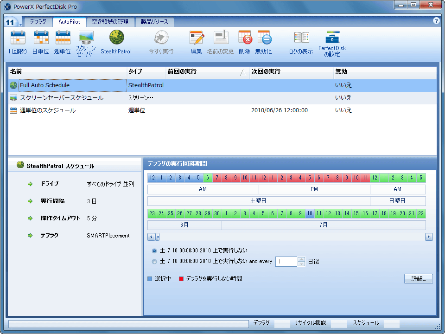Switch to the AutoPilot tab

69,22
